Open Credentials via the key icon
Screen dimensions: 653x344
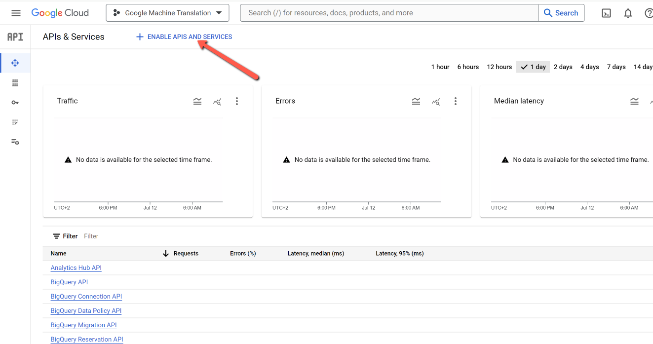[x=15, y=102]
